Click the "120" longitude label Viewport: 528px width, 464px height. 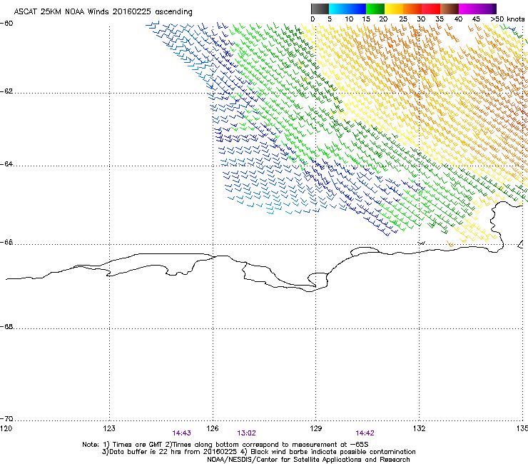6,428
